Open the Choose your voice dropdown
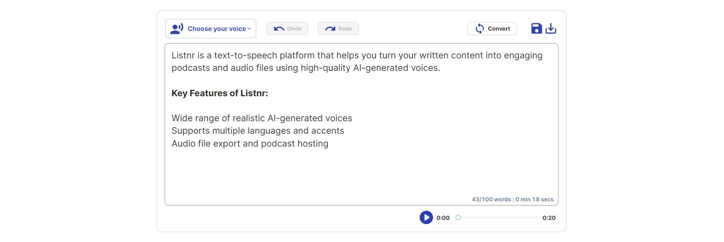724x242 pixels. (216, 29)
